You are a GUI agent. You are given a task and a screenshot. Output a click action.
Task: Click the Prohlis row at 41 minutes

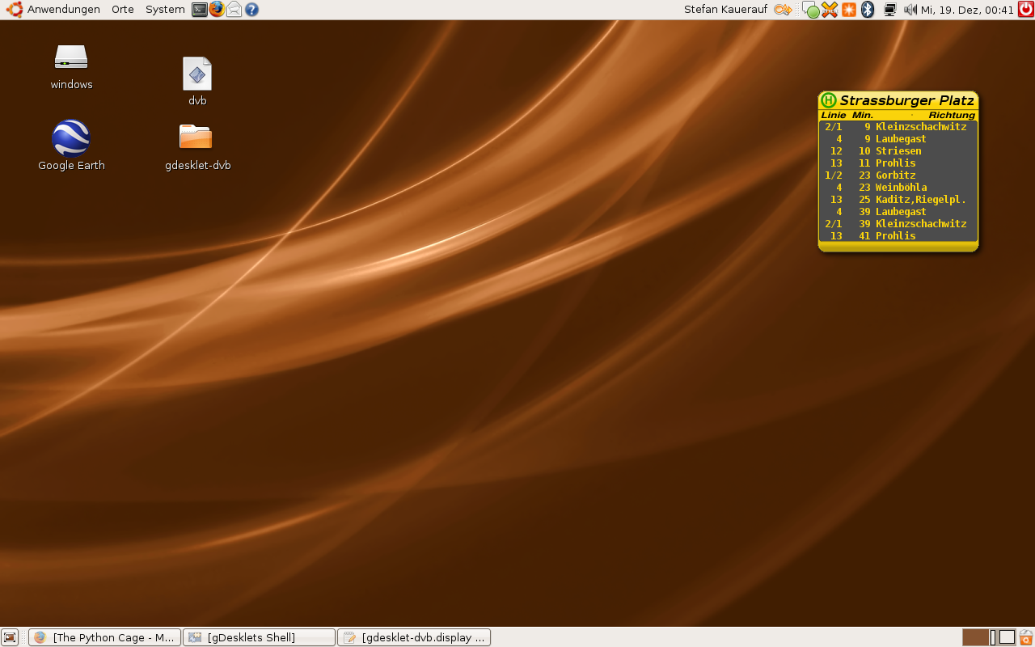point(898,236)
